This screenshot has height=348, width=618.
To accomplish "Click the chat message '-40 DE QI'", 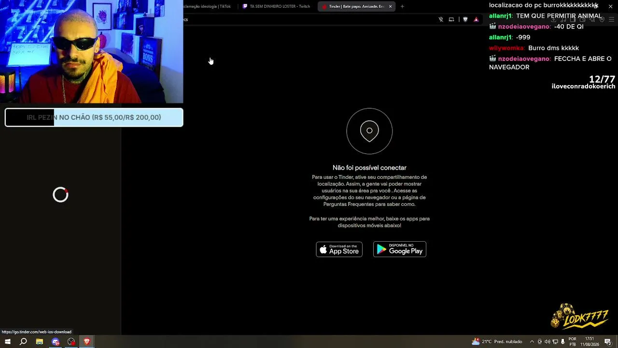I will [x=569, y=27].
